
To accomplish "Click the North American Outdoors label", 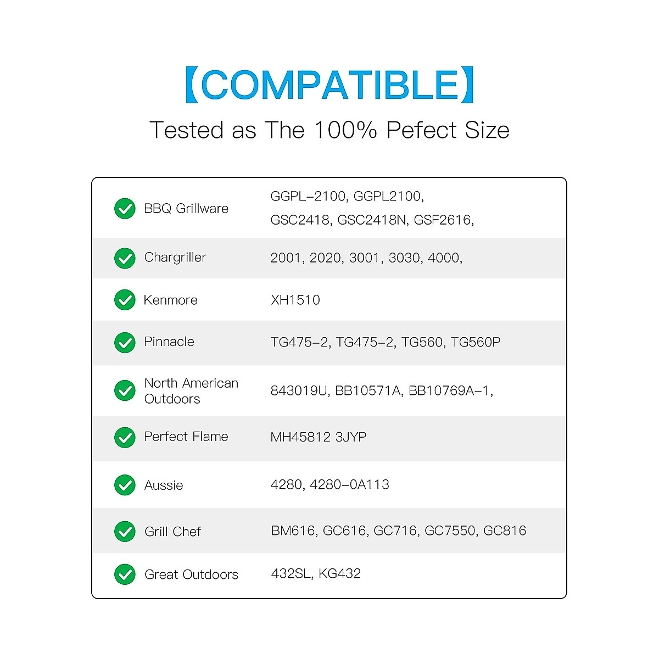I will point(191,390).
